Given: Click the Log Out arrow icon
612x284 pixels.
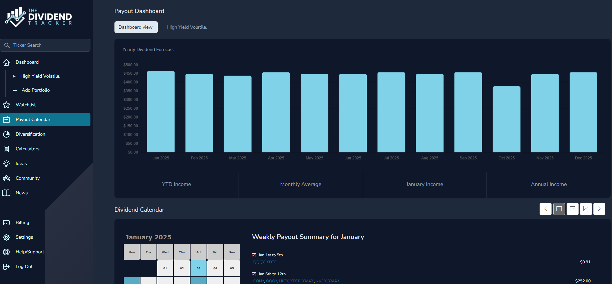Looking at the screenshot, I should point(6,267).
